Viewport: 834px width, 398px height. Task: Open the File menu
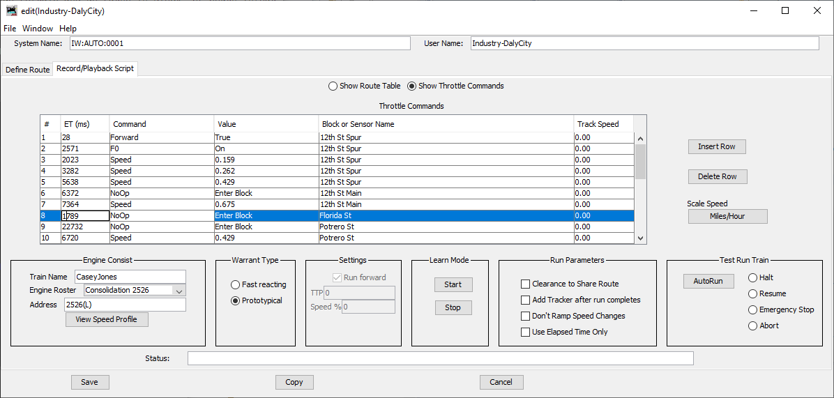[10, 29]
